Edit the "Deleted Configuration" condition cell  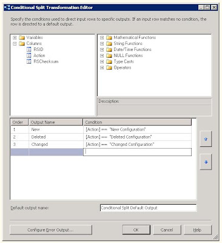click(x=137, y=137)
